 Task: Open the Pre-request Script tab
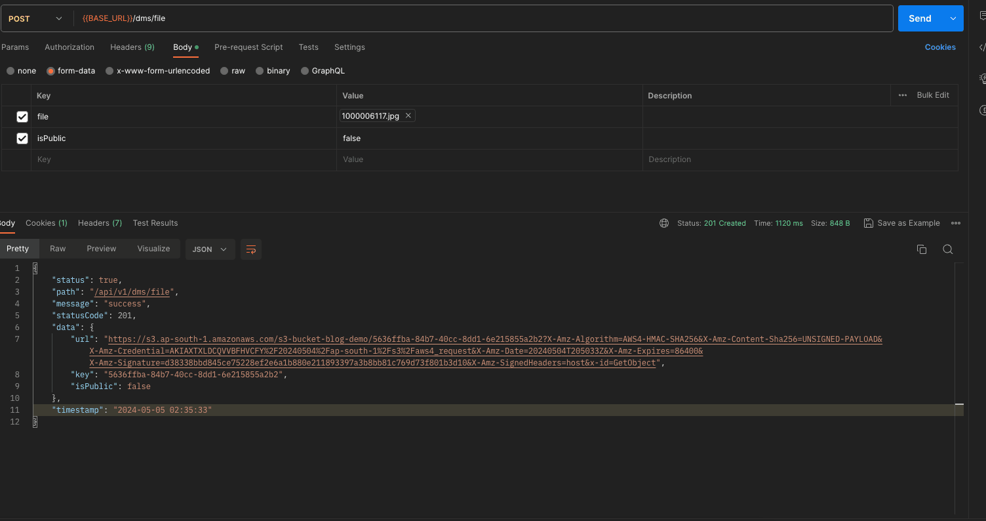click(248, 47)
